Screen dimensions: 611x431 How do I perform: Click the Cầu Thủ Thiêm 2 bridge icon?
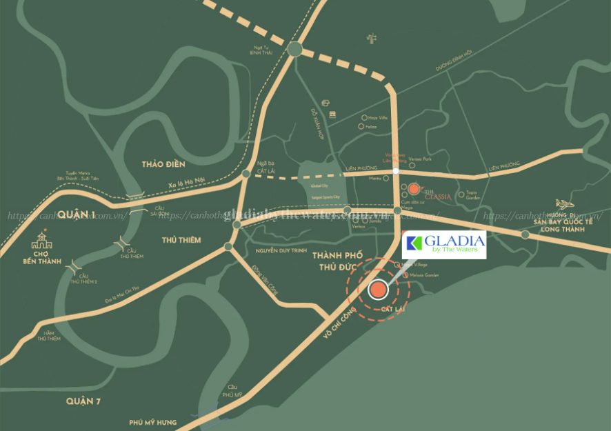(x=74, y=267)
